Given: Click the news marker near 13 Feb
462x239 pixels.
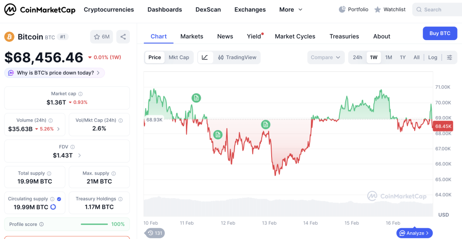Looking at the screenshot, I should point(266,125).
